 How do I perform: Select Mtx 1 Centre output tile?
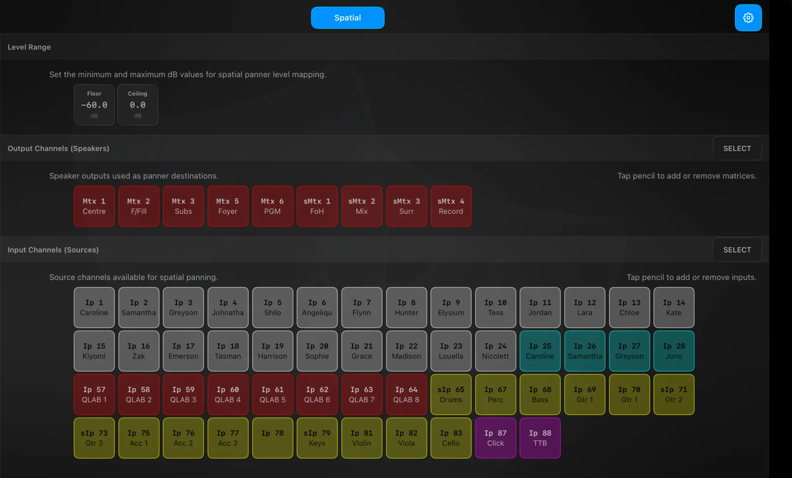[x=94, y=206]
